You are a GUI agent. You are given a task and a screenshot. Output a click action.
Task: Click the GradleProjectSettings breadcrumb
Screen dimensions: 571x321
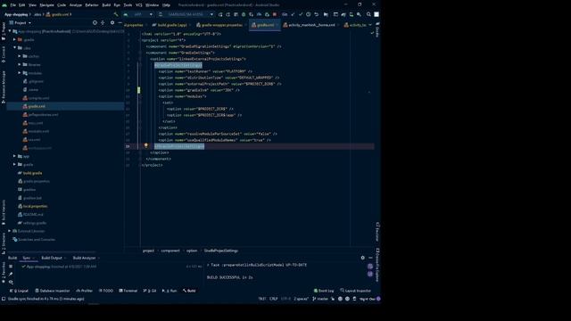(x=221, y=251)
